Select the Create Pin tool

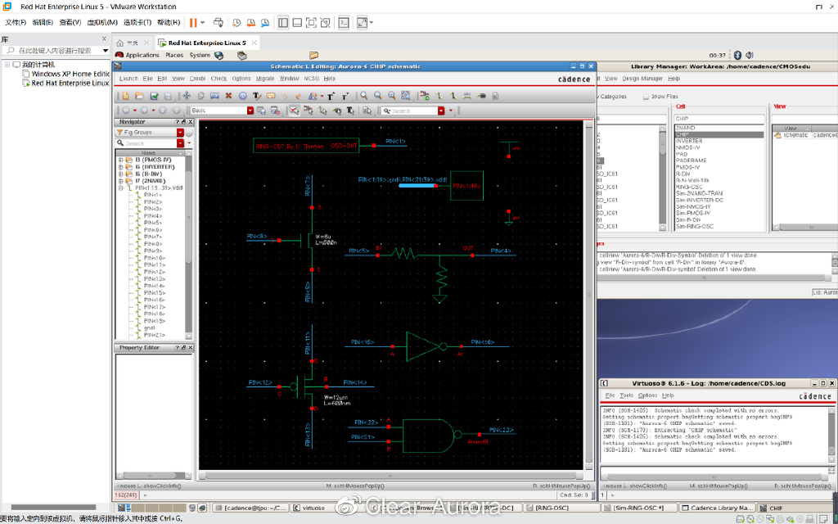481,96
